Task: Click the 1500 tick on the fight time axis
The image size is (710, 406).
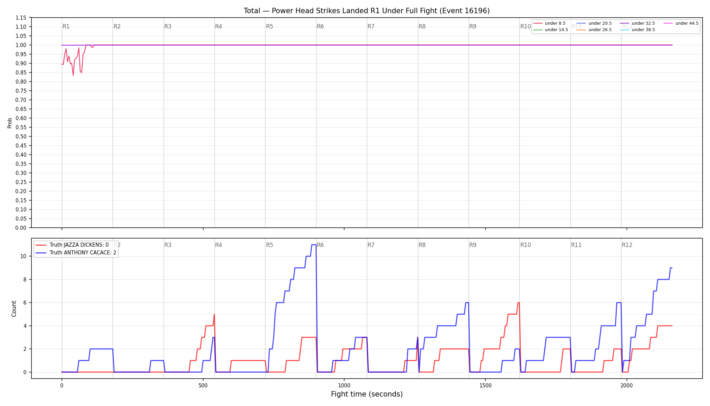Action: [x=486, y=386]
